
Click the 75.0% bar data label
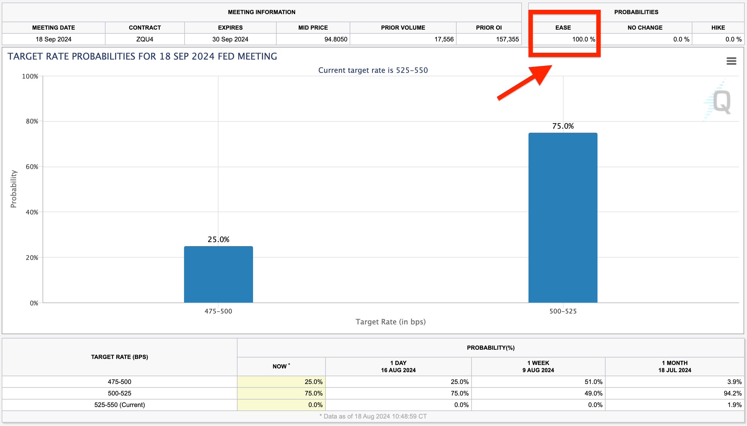pyautogui.click(x=563, y=126)
